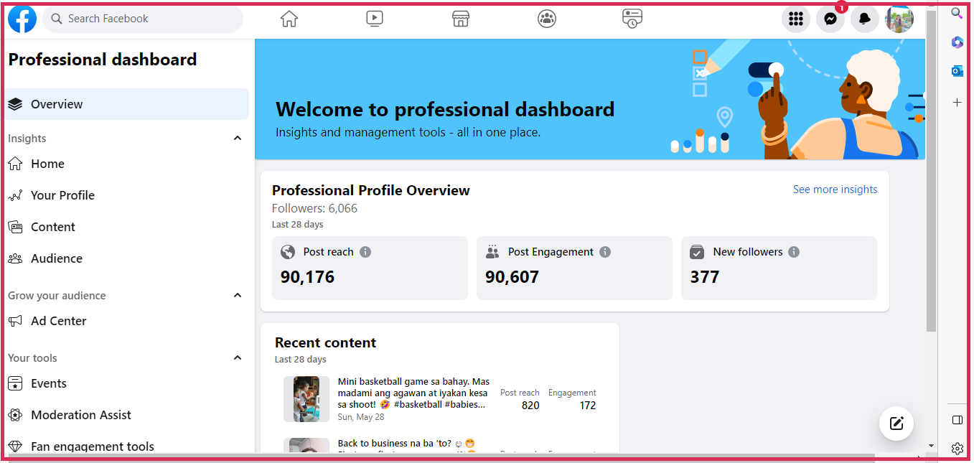The image size is (974, 463).
Task: Open Events under Your tools
Action: click(x=127, y=383)
